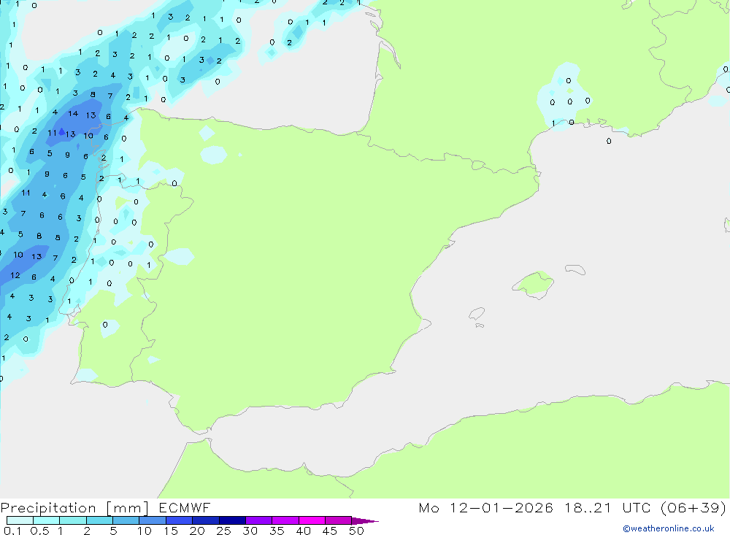This screenshot has height=535, width=730.
Task: Click the 'Mo' weekday label
Action: coord(429,507)
